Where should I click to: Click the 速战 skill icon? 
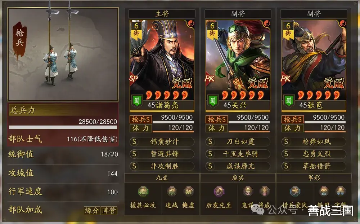tap(172, 191)
